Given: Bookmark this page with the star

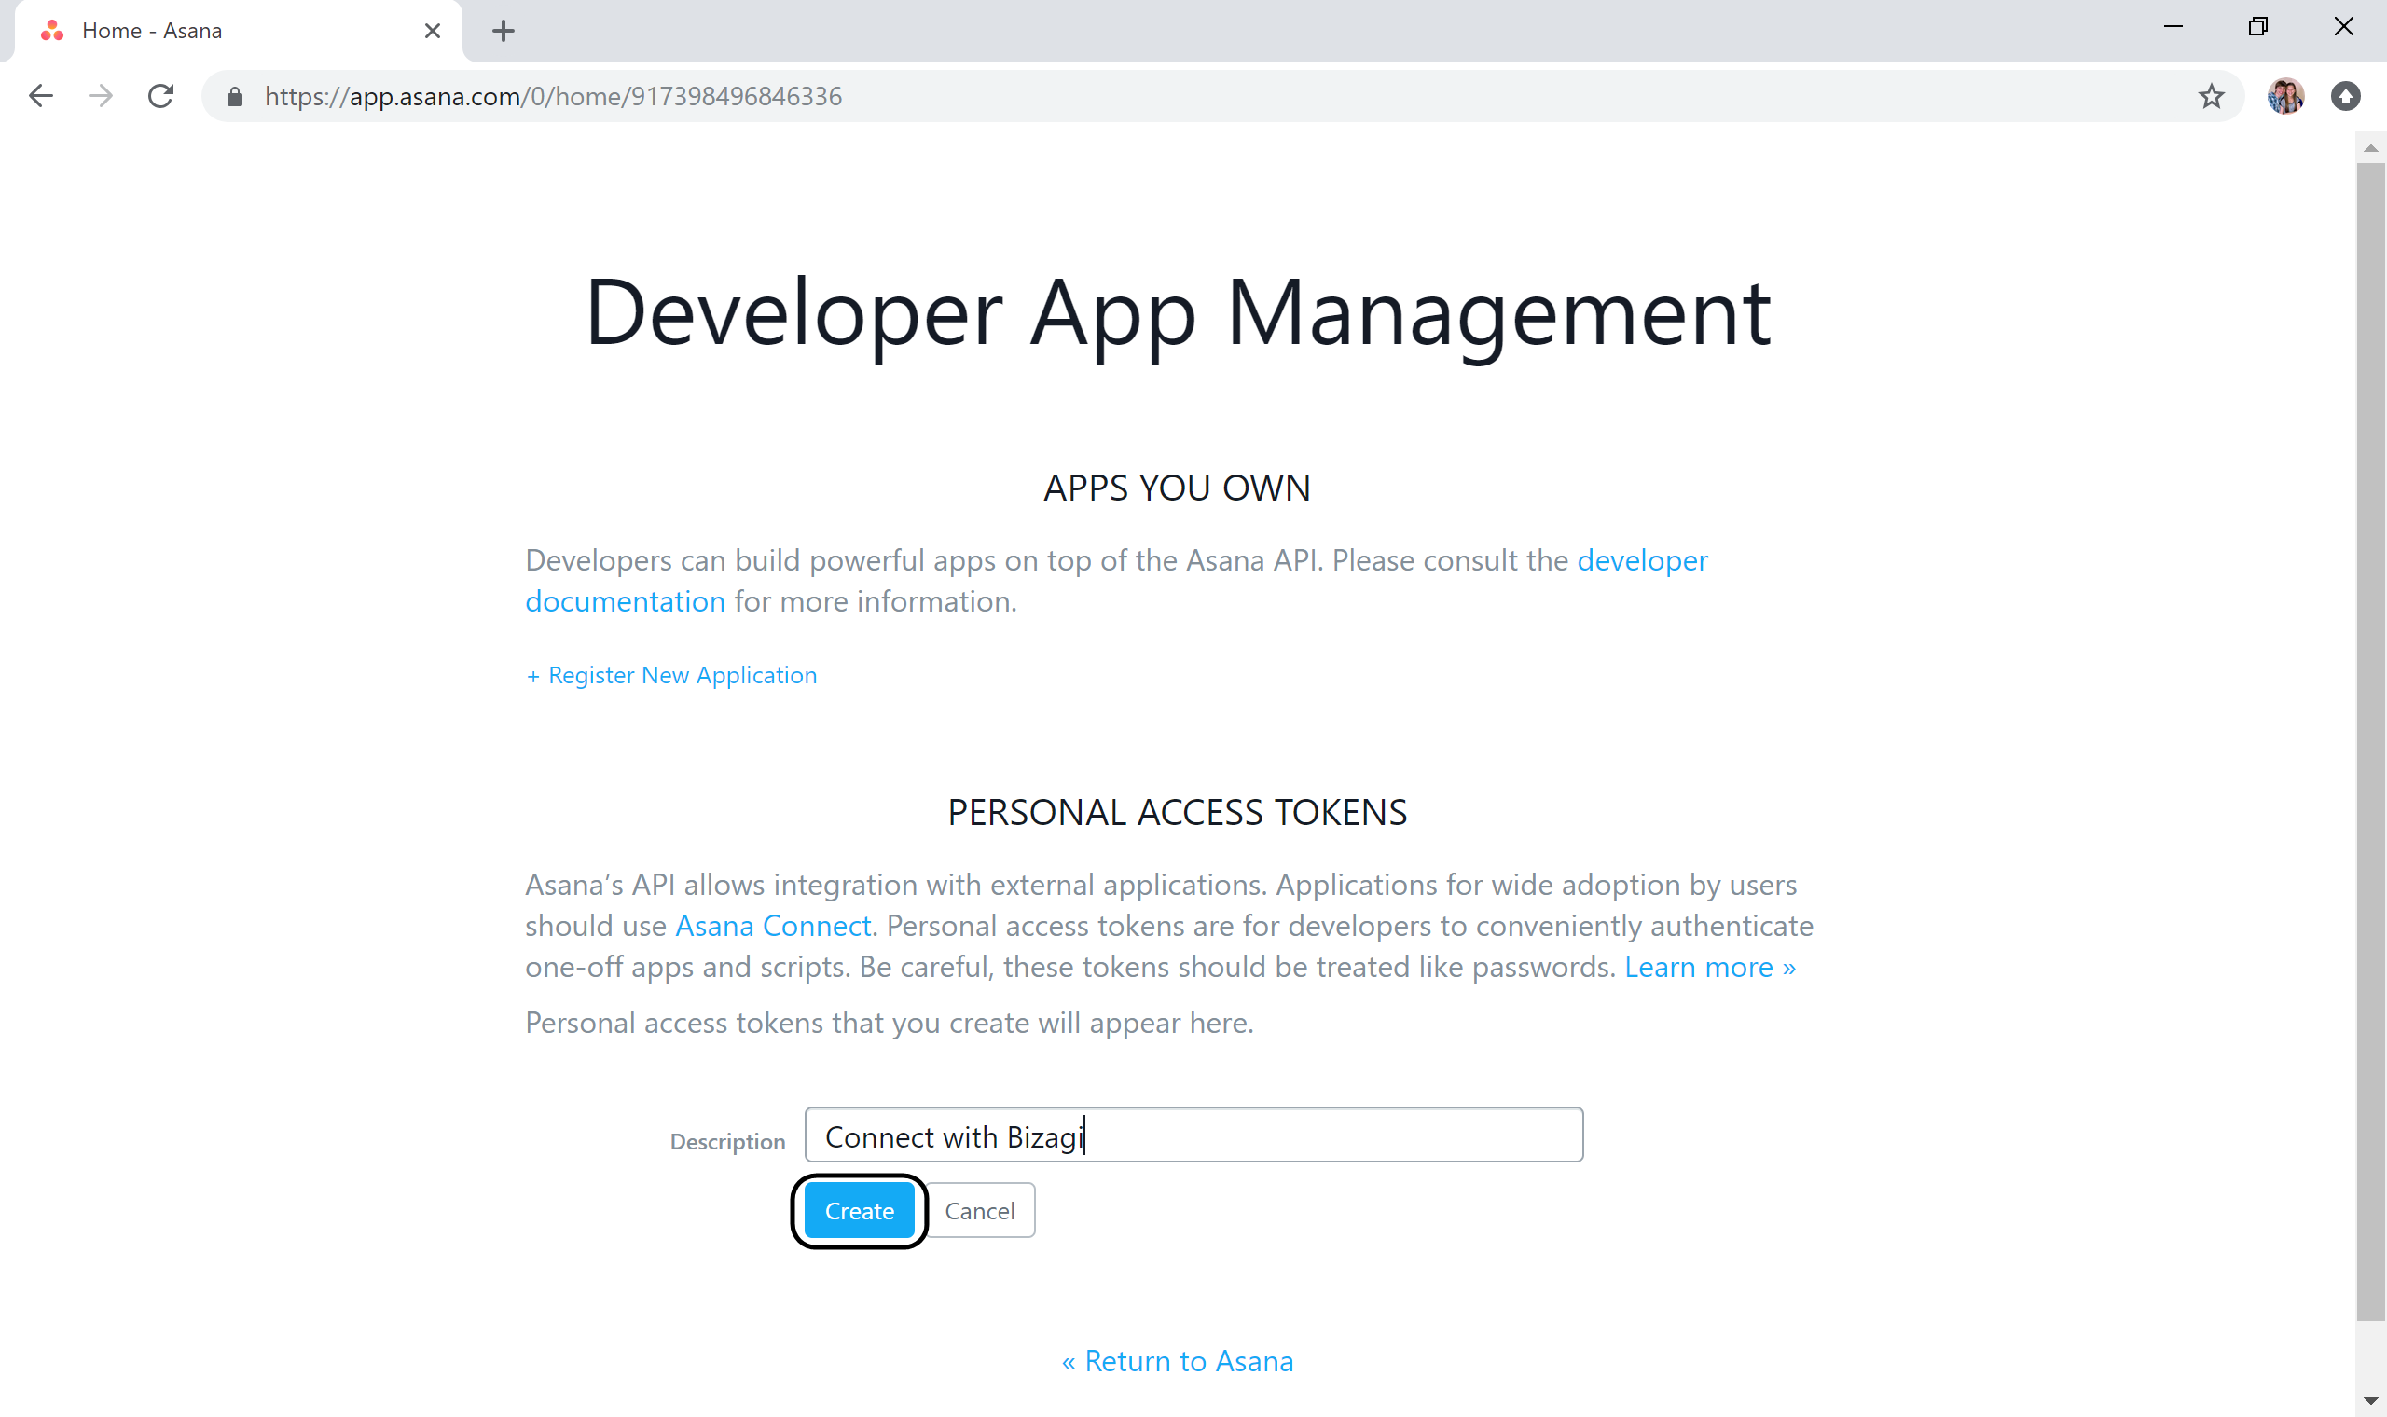Looking at the screenshot, I should [2212, 96].
